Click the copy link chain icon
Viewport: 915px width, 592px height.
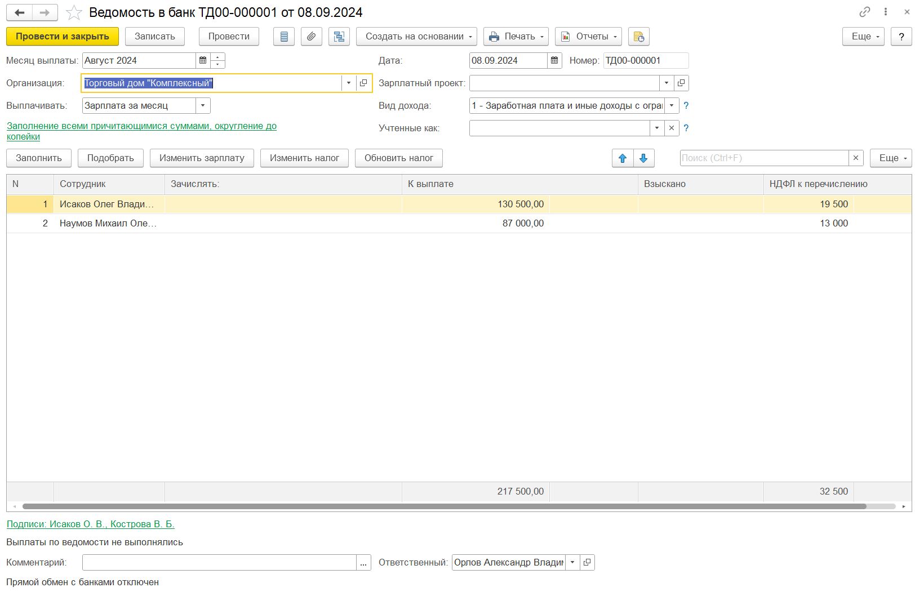[x=864, y=12]
